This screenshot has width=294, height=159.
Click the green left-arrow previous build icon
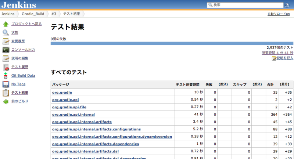click(x=6, y=101)
